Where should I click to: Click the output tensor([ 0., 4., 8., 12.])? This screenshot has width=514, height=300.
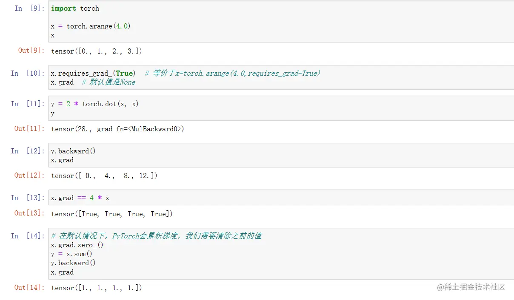click(104, 176)
